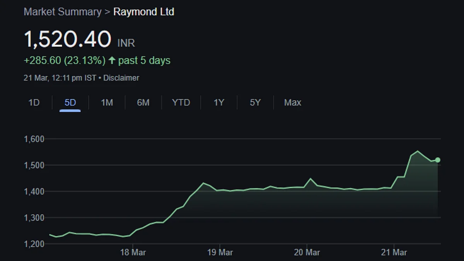
Task: Open the Max chart range
Action: (x=293, y=102)
